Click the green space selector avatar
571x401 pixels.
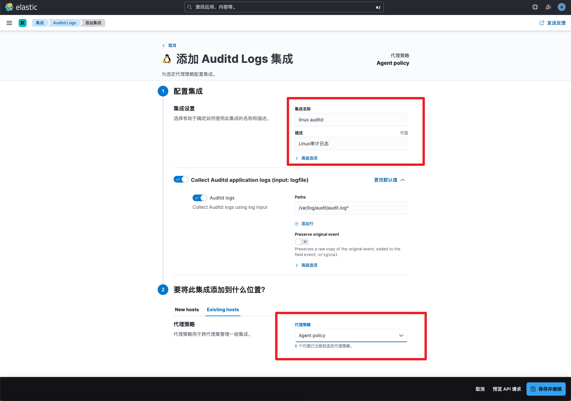click(23, 23)
